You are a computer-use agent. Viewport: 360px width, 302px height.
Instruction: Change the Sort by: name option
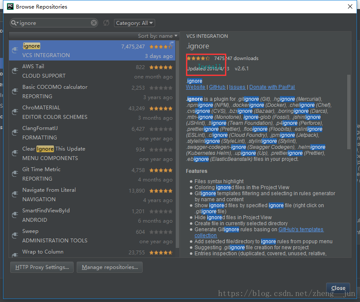click(x=158, y=36)
